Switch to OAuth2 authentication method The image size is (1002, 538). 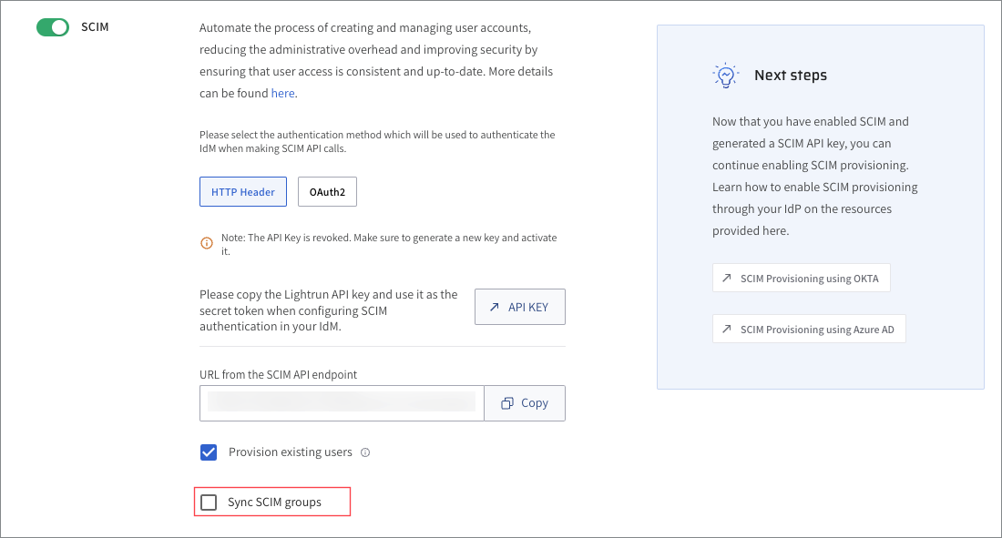pos(327,192)
